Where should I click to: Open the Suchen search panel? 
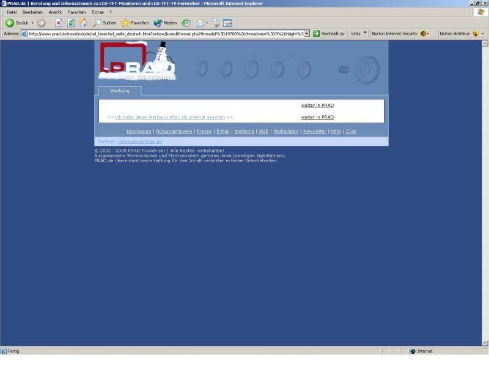105,23
